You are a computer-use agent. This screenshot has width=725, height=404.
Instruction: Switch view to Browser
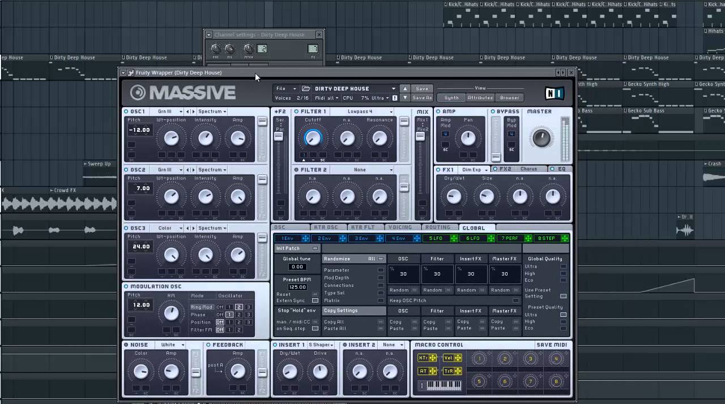(509, 97)
